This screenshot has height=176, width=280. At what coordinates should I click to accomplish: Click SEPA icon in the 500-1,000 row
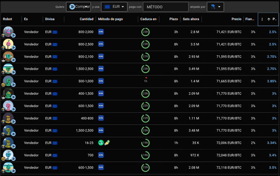pos(101,81)
